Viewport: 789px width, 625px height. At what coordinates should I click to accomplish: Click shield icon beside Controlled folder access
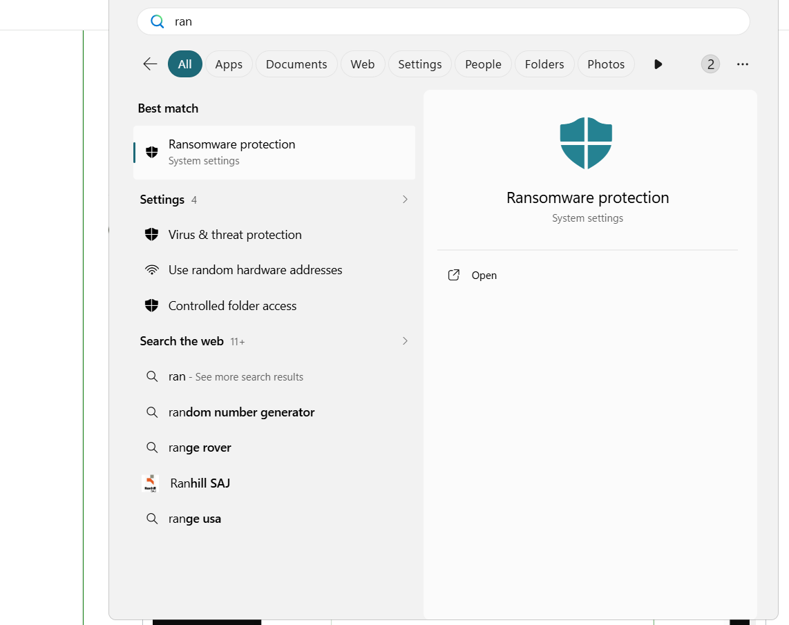151,305
